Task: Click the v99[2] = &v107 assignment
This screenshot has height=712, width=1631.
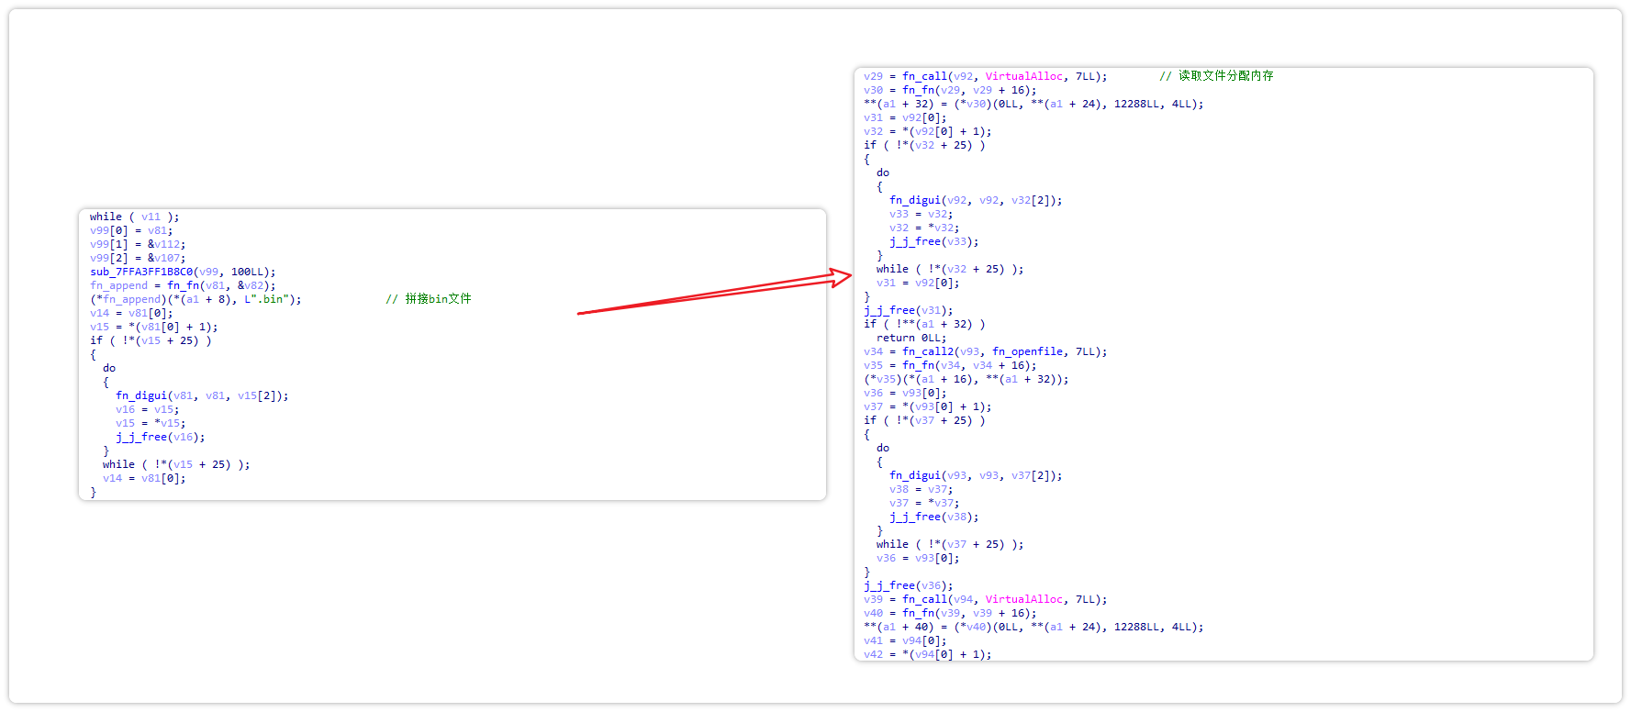Action: coord(137,258)
